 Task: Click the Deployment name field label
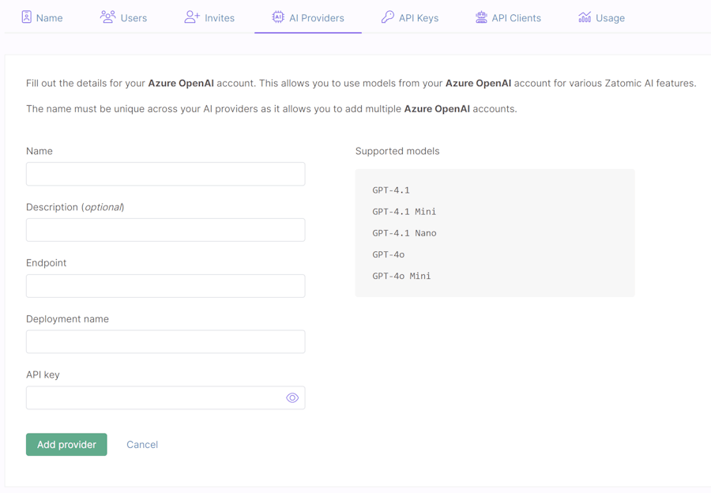[x=68, y=319]
